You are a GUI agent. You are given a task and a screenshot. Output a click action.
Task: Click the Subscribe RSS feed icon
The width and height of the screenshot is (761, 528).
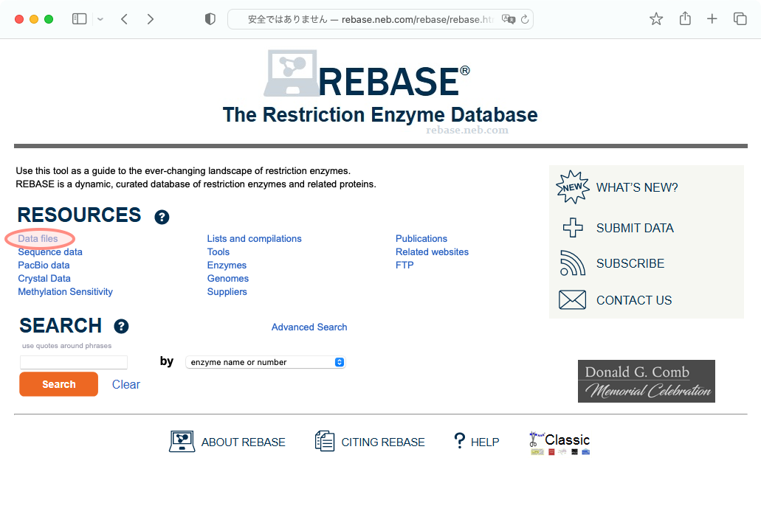tap(573, 263)
